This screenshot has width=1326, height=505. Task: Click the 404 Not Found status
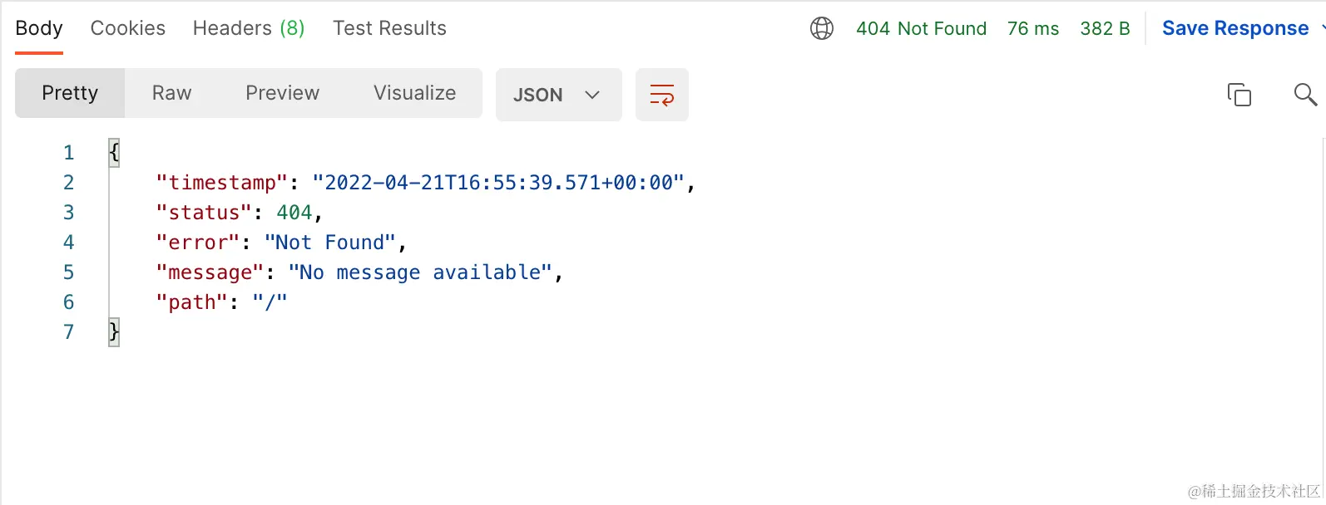click(x=922, y=28)
